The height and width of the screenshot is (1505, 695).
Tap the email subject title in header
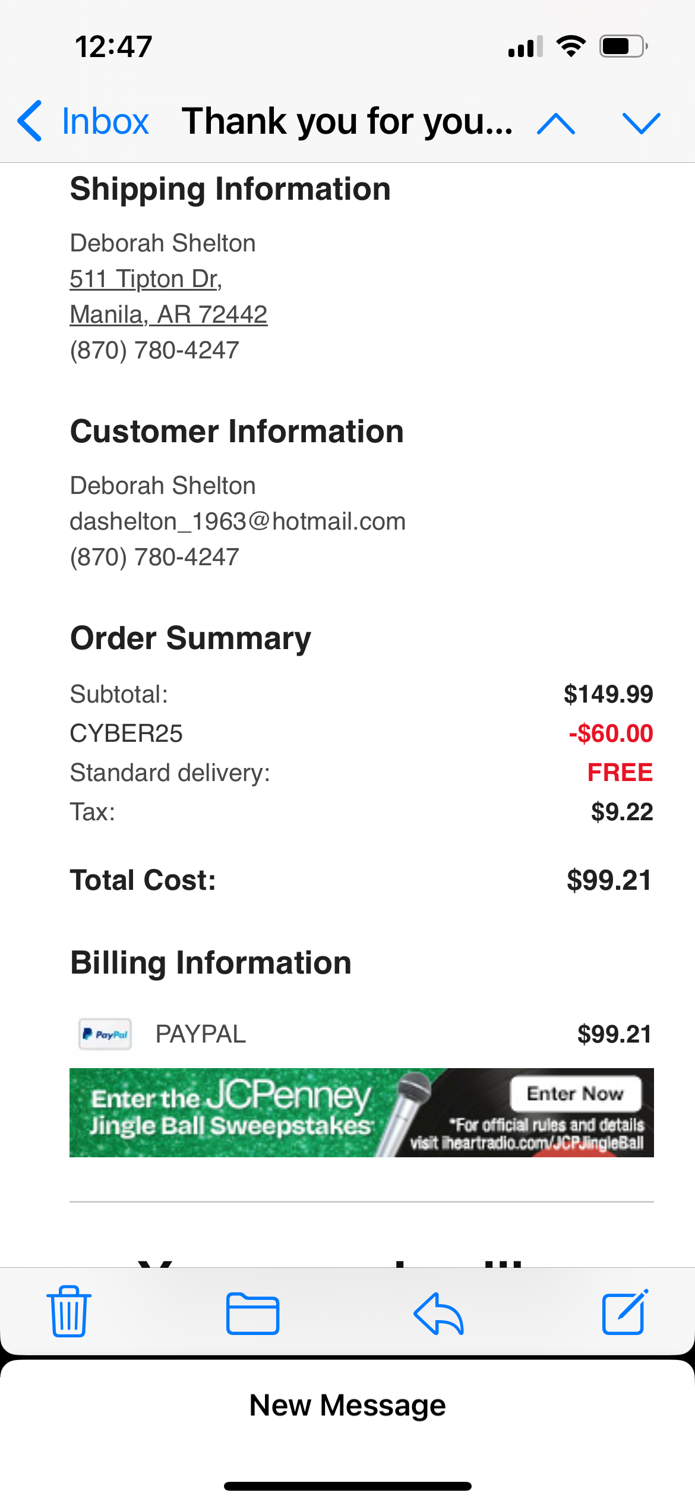click(x=347, y=121)
